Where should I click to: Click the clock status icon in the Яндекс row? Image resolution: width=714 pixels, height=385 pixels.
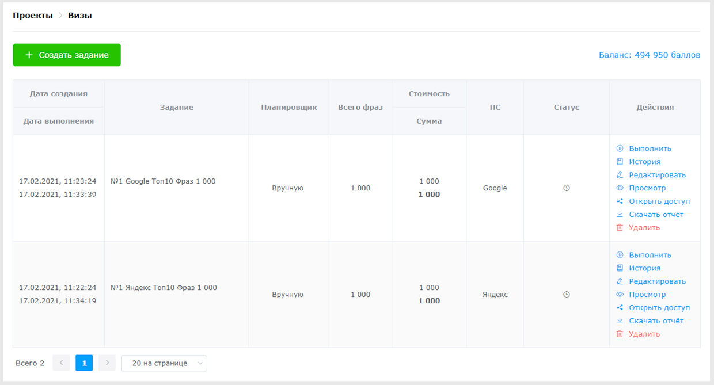tap(567, 295)
